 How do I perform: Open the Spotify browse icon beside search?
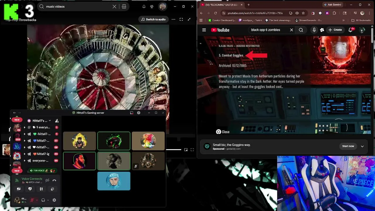click(124, 6)
